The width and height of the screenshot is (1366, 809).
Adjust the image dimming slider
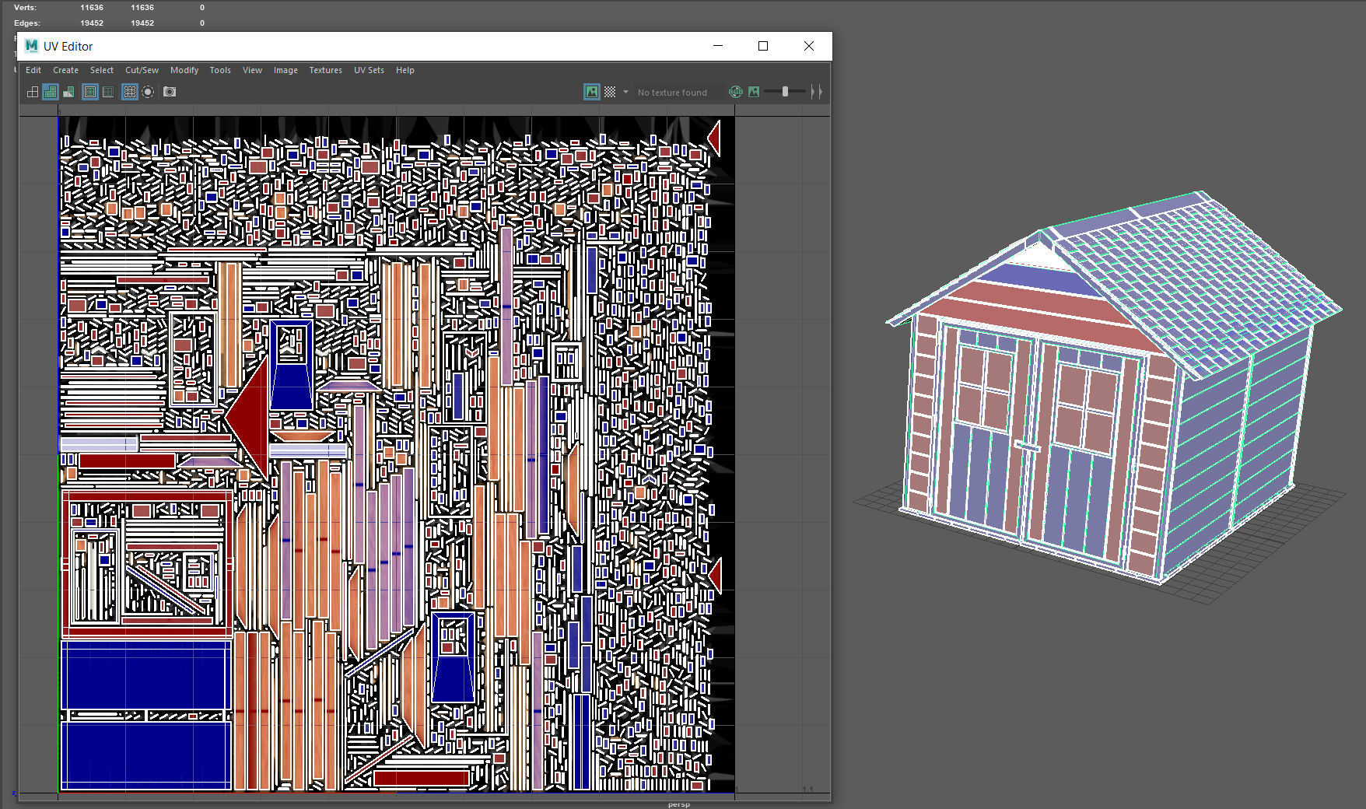point(785,92)
